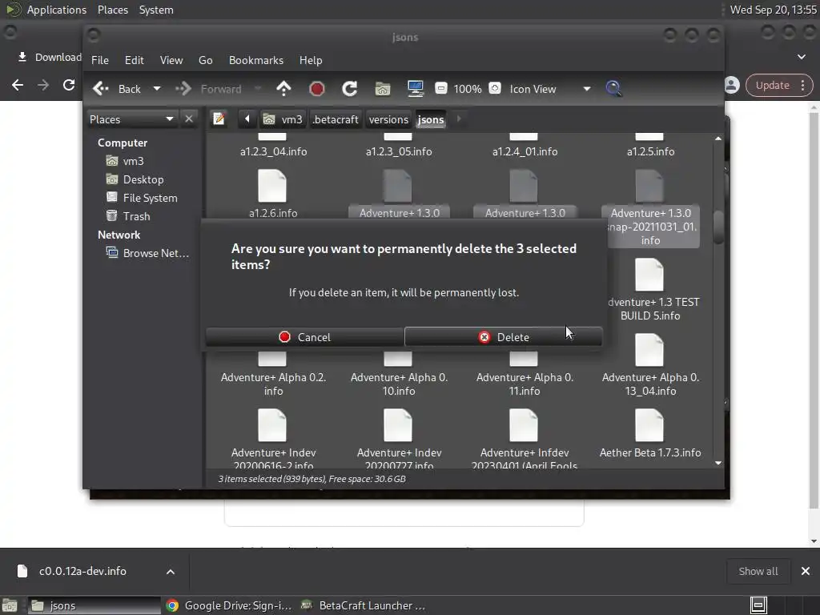Reload the current folder in file manager
This screenshot has height=615, width=820.
(x=349, y=88)
